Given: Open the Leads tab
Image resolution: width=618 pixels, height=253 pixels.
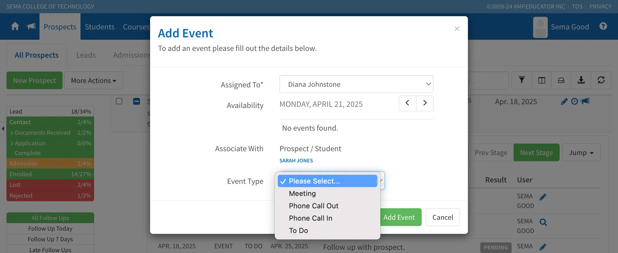Looking at the screenshot, I should click(86, 55).
